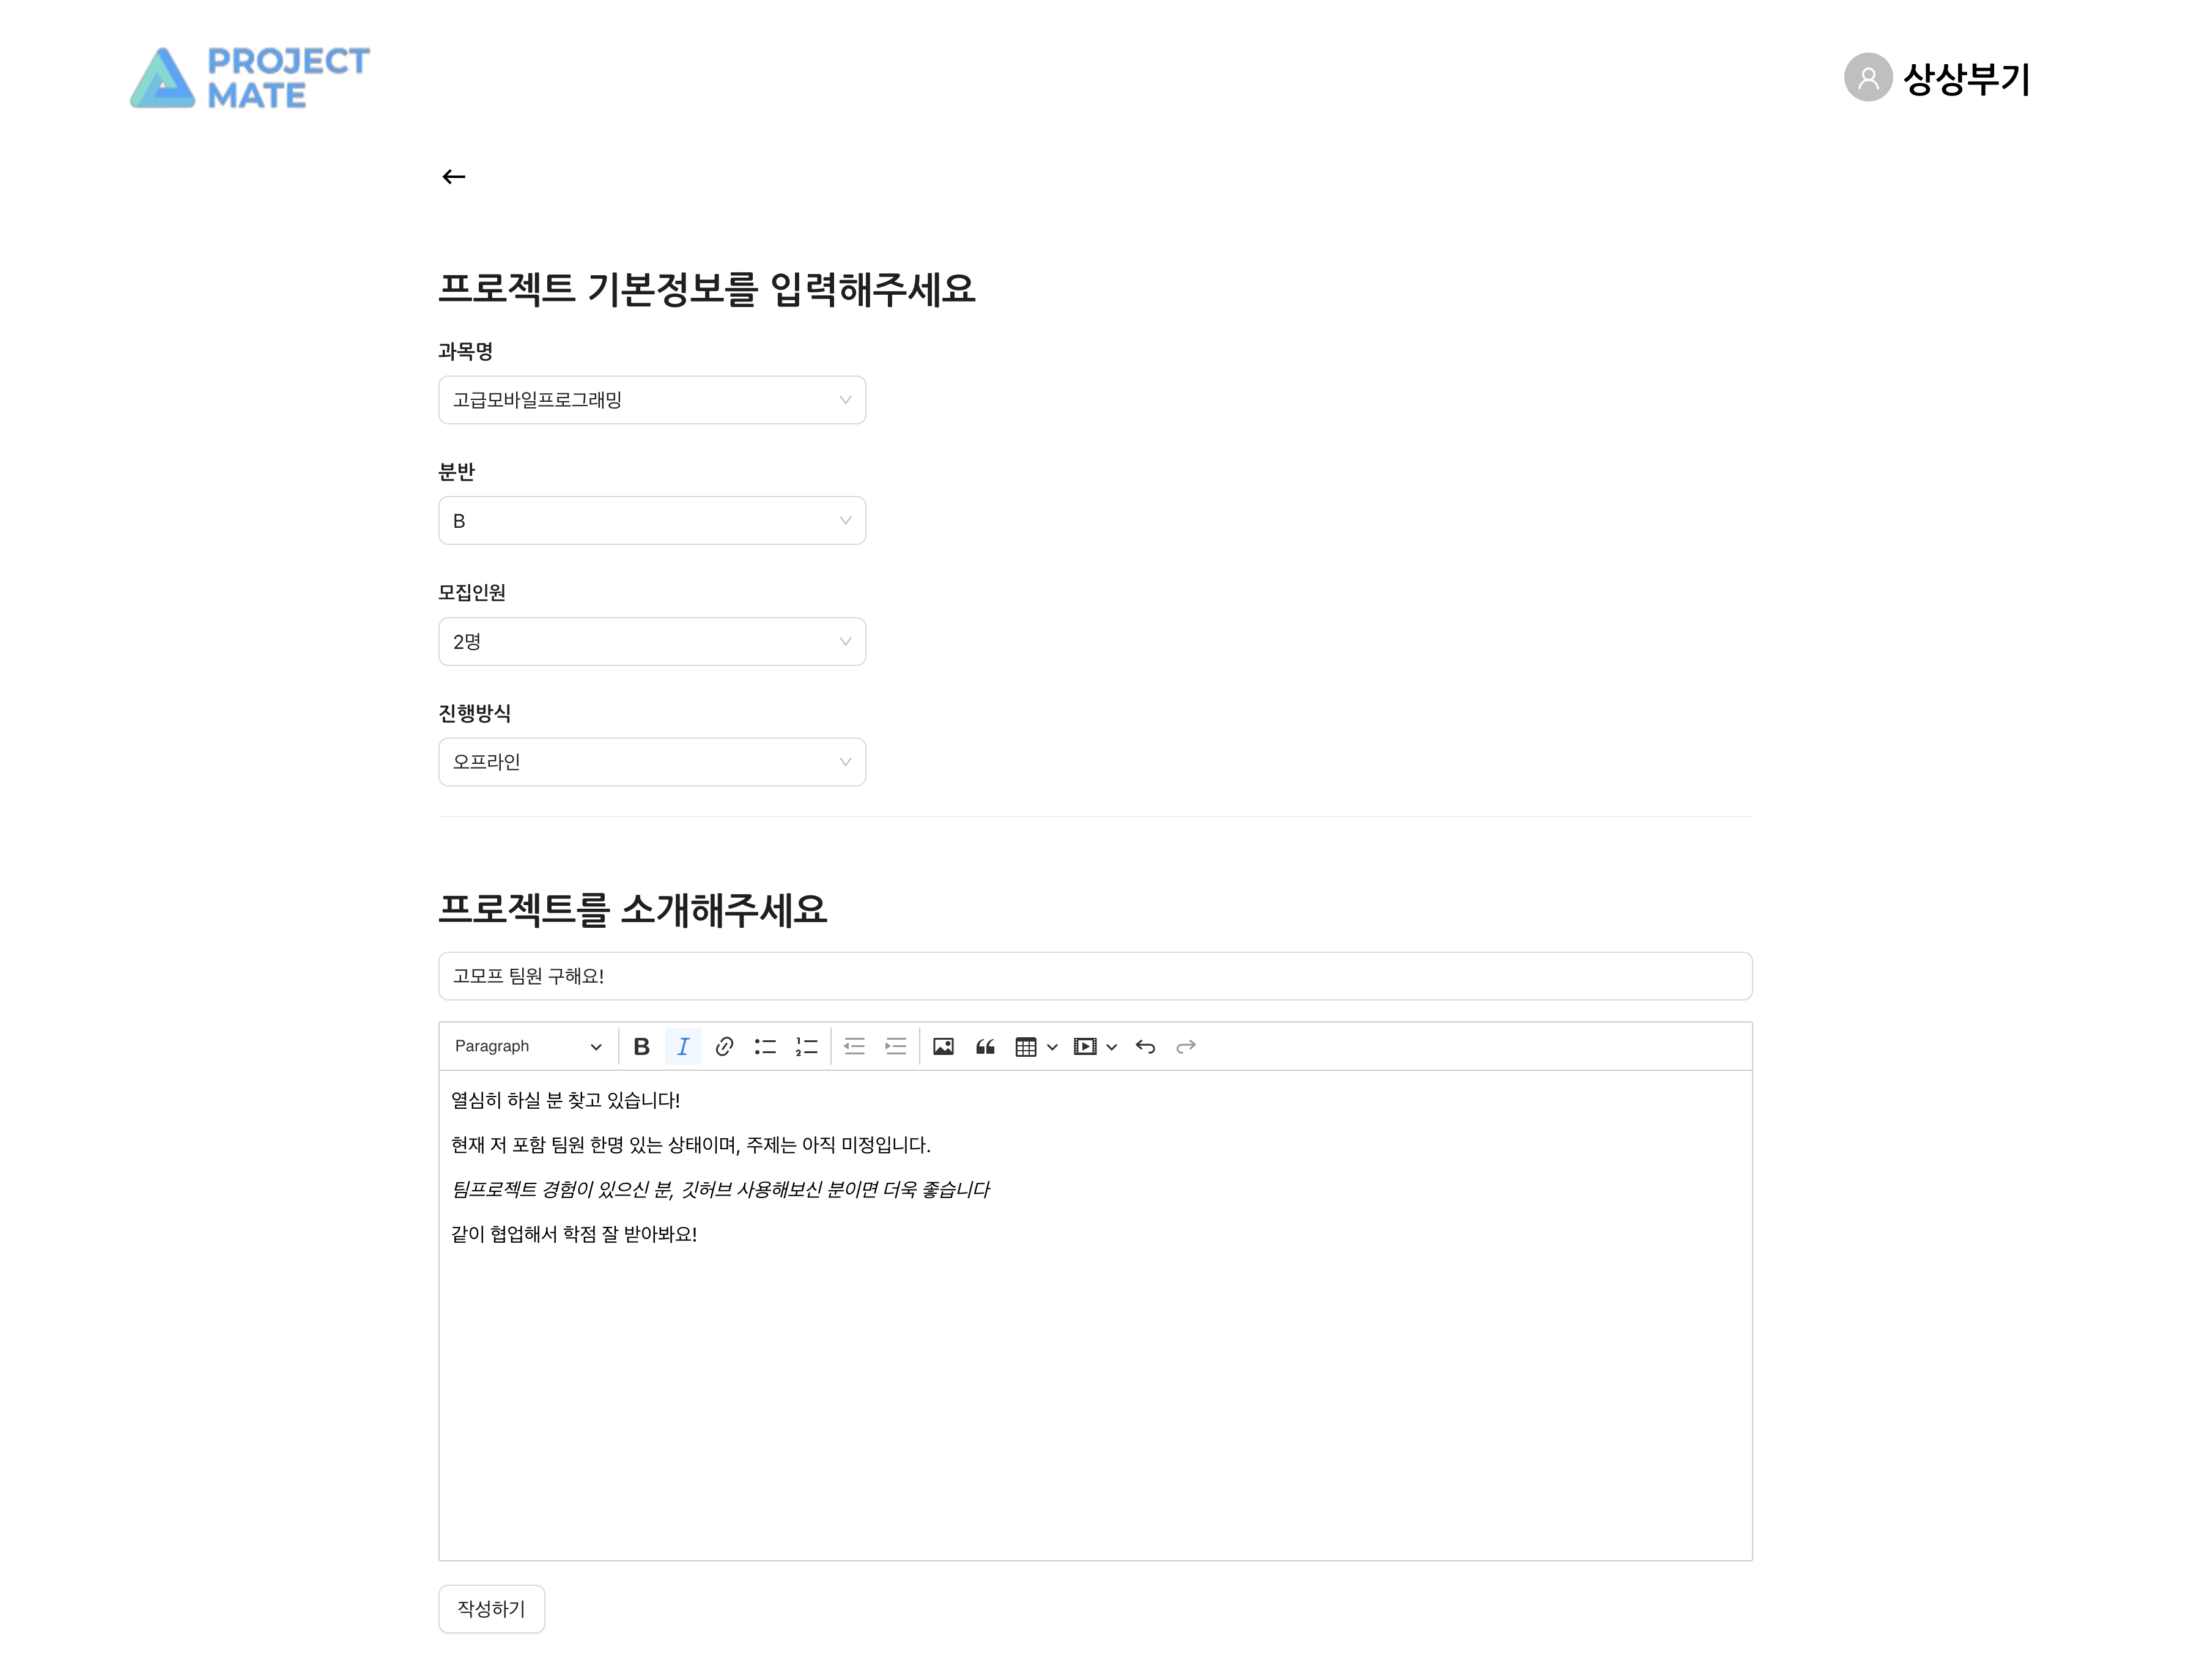Toggle bold formatting
This screenshot has width=2191, height=1680.
(642, 1046)
